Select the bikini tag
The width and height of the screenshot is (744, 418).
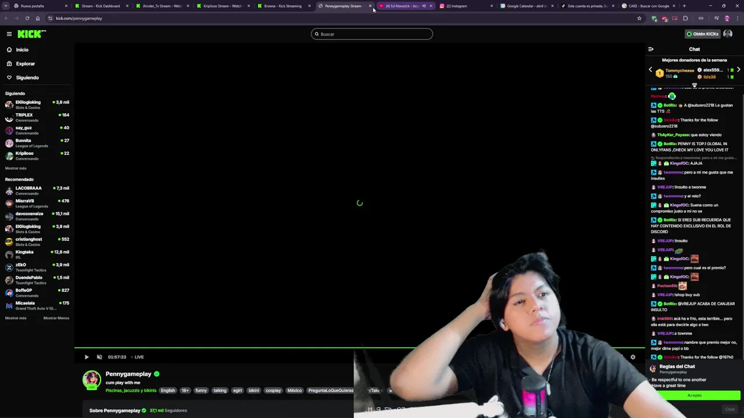(x=254, y=391)
